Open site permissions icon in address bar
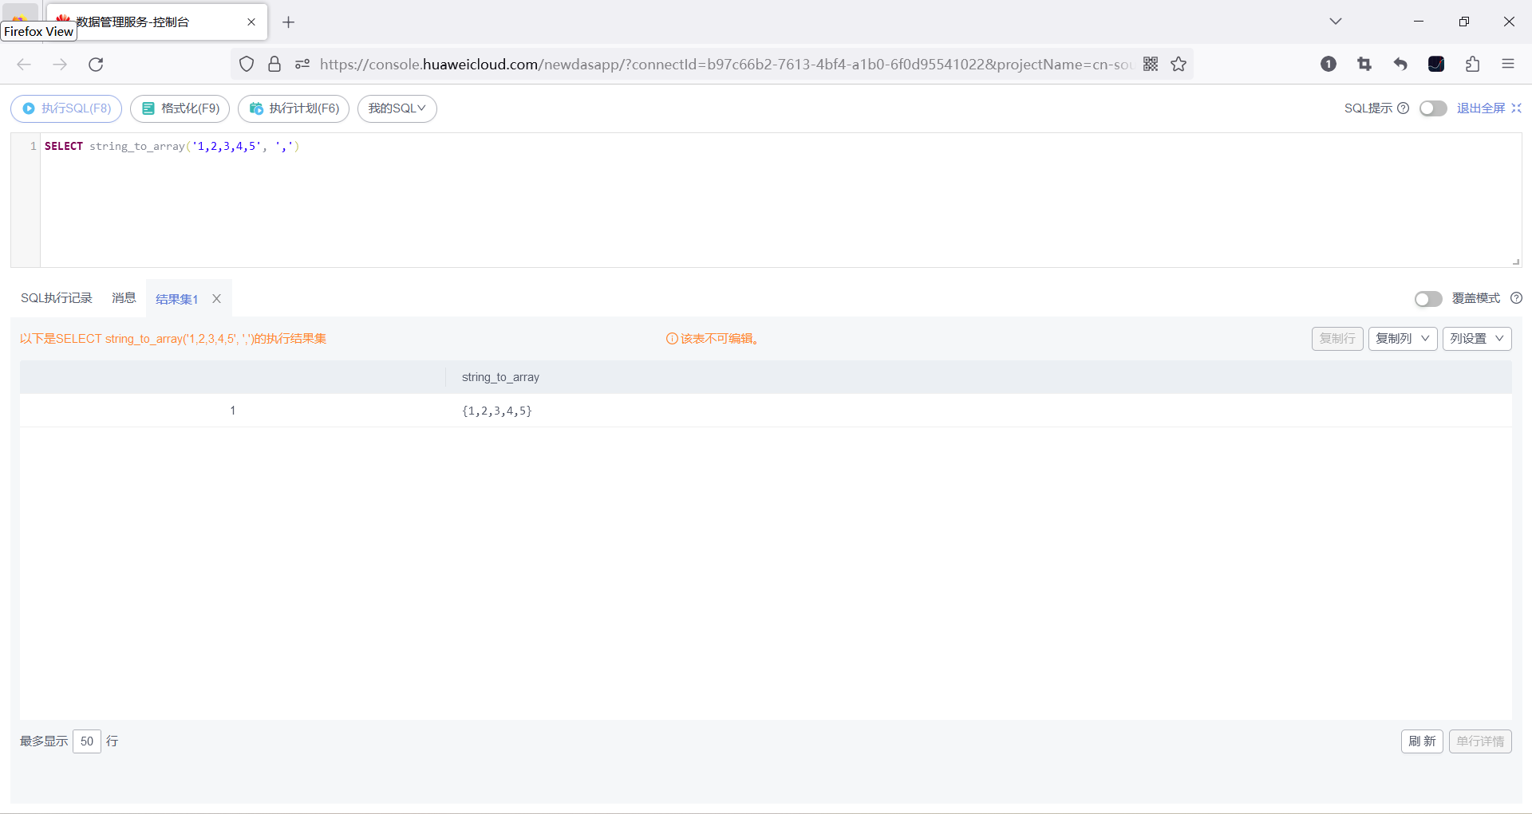The image size is (1532, 814). 302,65
